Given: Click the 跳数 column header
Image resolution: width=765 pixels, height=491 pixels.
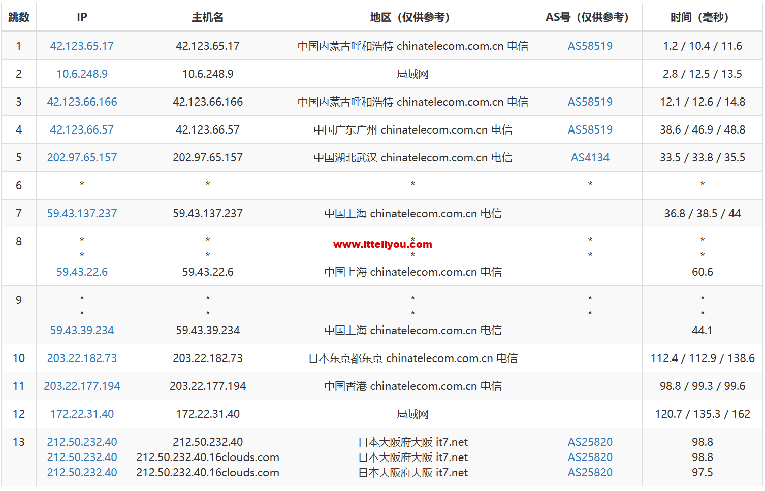Looking at the screenshot, I should tap(19, 17).
